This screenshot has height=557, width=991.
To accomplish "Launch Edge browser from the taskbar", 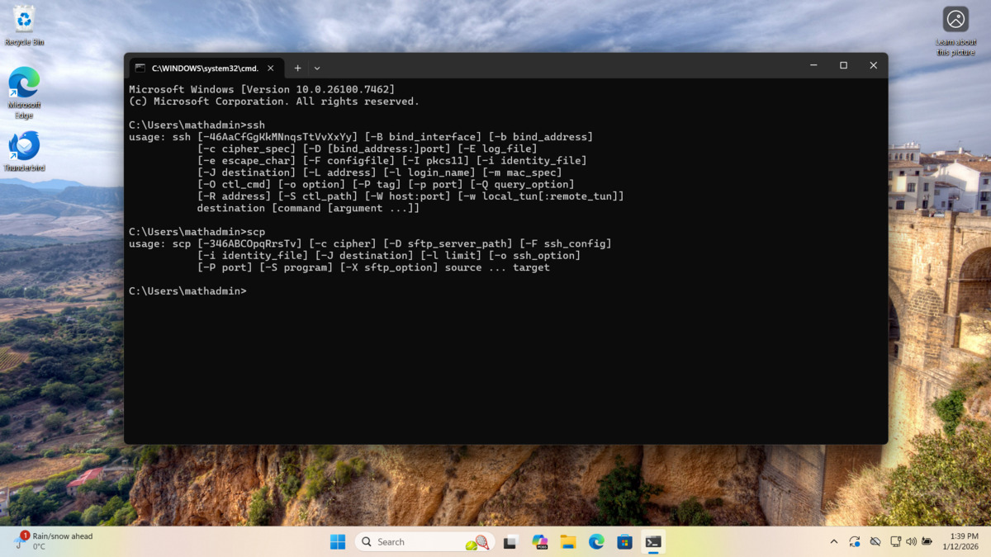I will click(x=596, y=542).
